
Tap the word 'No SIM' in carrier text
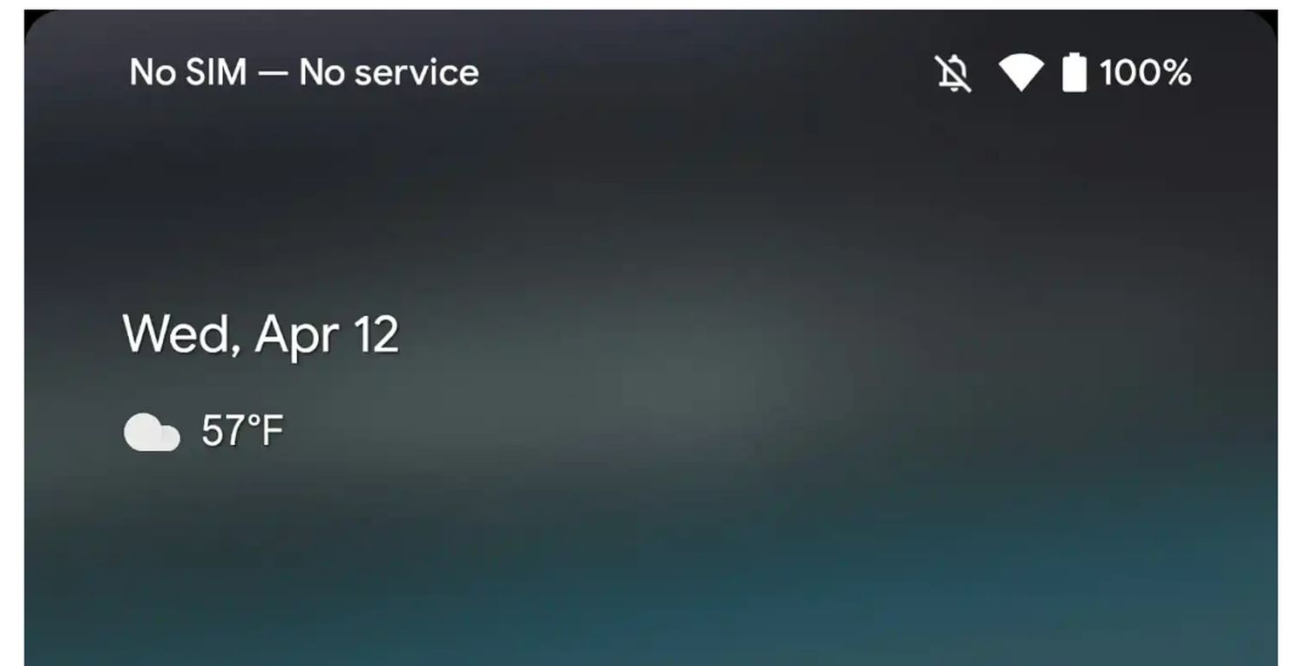pos(187,73)
